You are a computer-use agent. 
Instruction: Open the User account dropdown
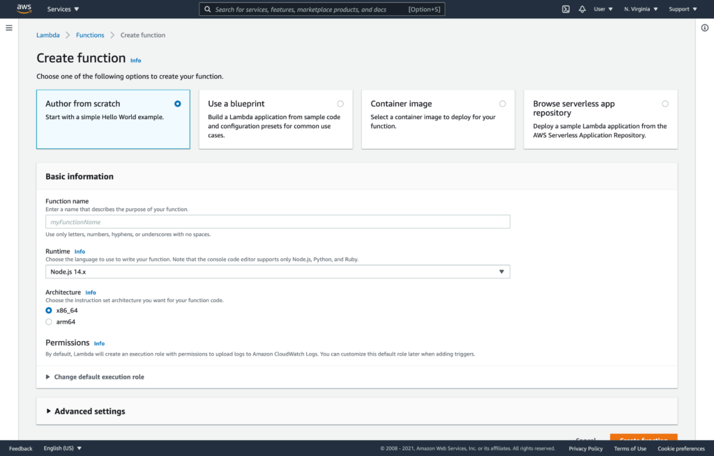(603, 9)
